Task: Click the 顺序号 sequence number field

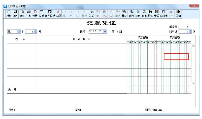Action: point(184,27)
